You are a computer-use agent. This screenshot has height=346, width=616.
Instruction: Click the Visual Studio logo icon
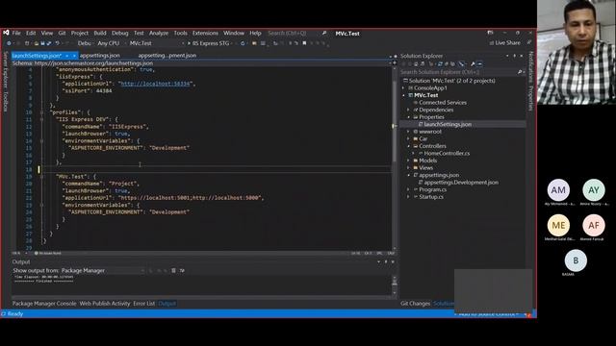click(6, 33)
